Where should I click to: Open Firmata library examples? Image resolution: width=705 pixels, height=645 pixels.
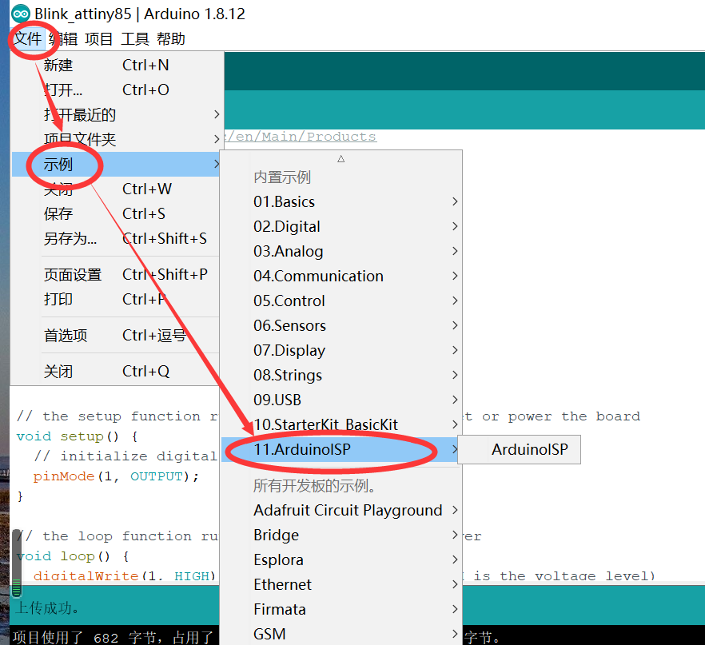pyautogui.click(x=342, y=609)
